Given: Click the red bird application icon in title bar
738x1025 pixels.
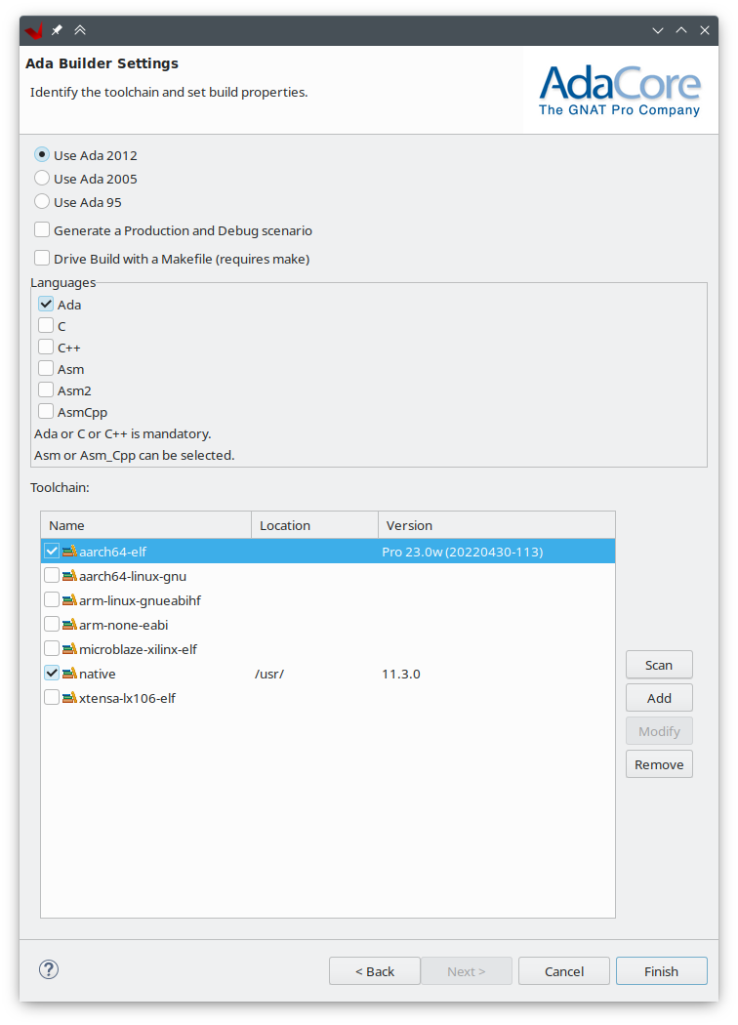Looking at the screenshot, I should click(34, 30).
